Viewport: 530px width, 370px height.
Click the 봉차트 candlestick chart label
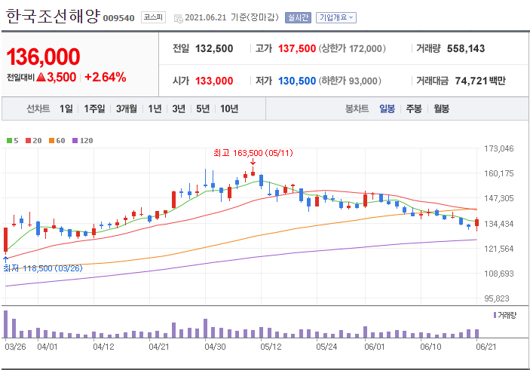(357, 109)
